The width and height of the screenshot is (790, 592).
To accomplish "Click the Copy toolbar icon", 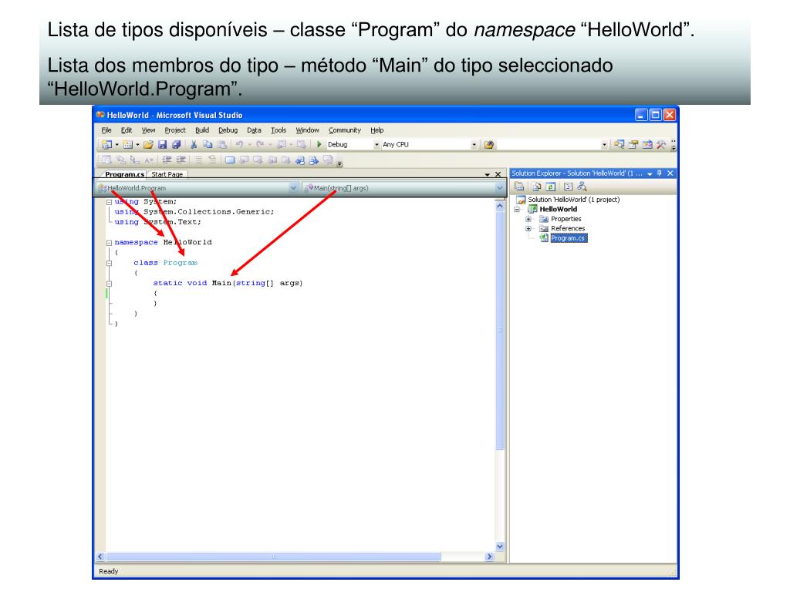I will click(208, 144).
